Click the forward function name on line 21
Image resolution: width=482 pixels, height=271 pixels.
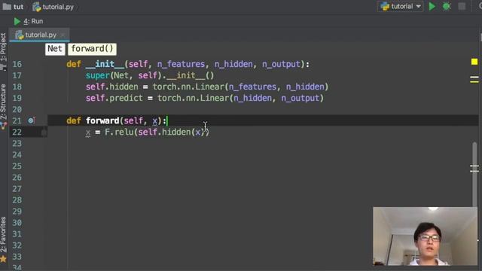click(x=102, y=120)
